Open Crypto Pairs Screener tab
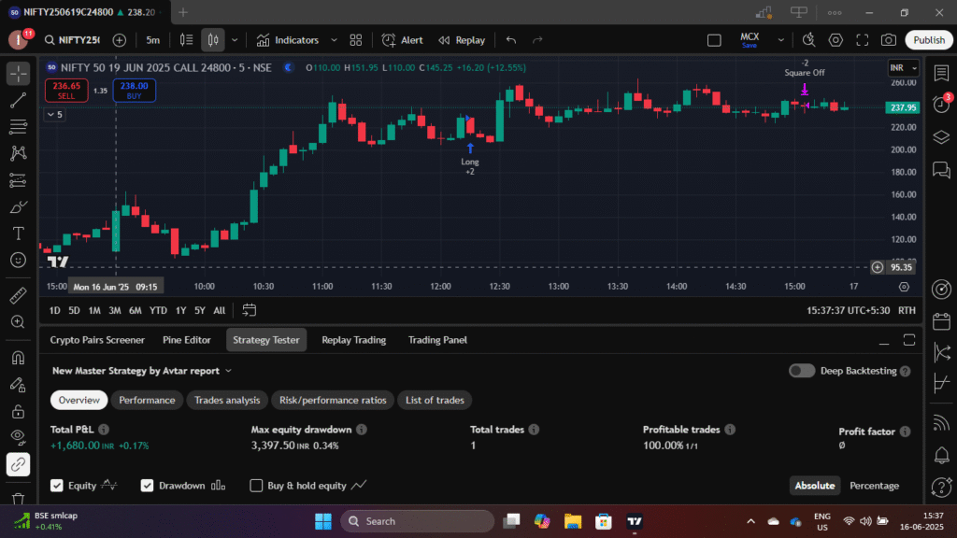Screen dimensions: 957x538 97,340
